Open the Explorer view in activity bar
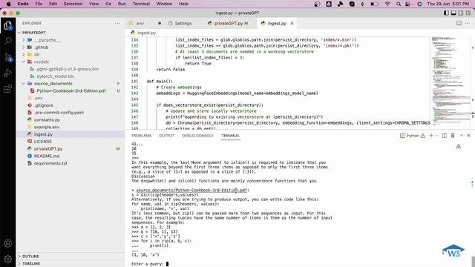Image resolution: width=475 pixels, height=267 pixels. [8, 26]
